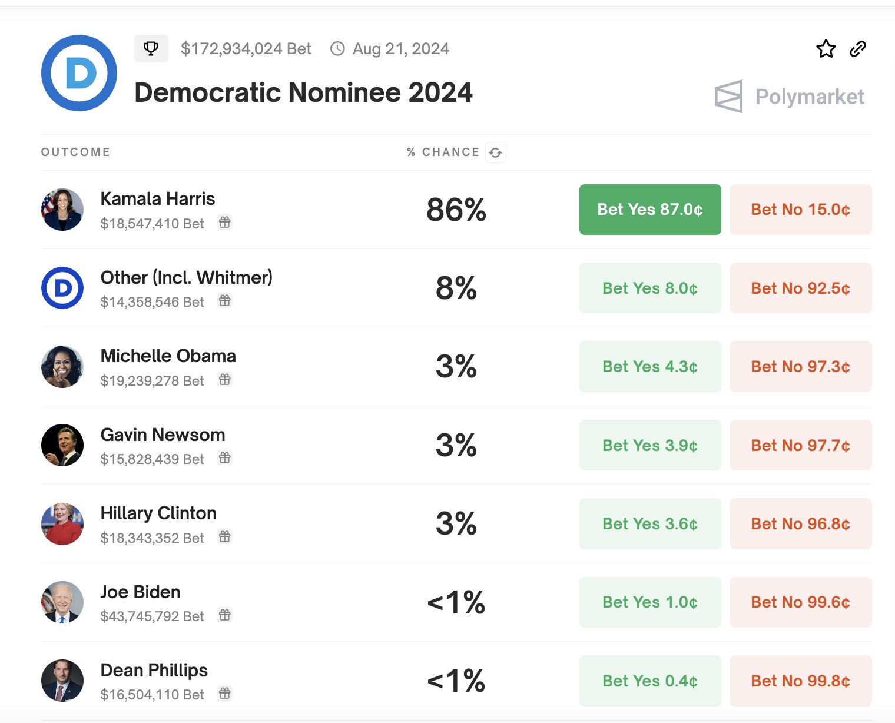Bet No 97.3¢ on Michelle Obama
The width and height of the screenshot is (895, 723).
(x=801, y=367)
